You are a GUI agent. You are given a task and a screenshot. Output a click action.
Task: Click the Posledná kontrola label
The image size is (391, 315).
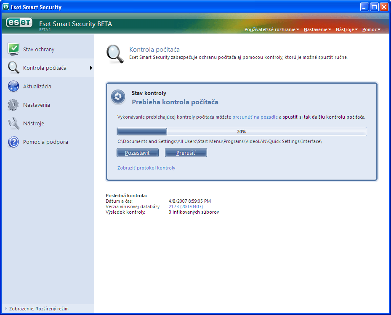pyautogui.click(x=126, y=196)
